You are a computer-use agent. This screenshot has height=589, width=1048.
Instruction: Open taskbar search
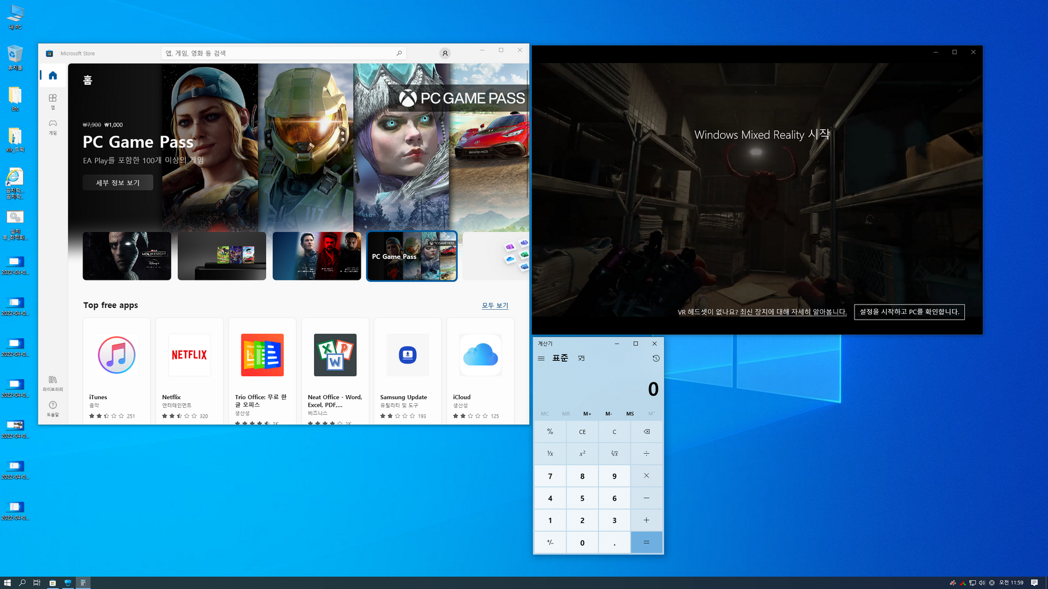[x=22, y=583]
